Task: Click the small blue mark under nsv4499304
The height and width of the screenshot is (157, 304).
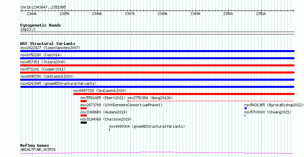Action: [x=110, y=130]
